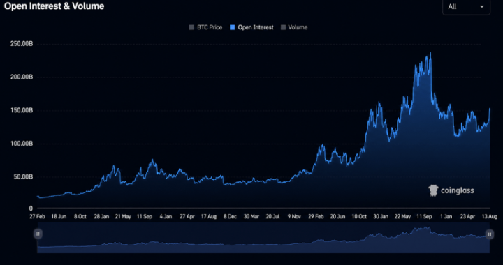Screen dimensions: 503x265
Task: Click the '10 Oct' date label
Action: 359,217
